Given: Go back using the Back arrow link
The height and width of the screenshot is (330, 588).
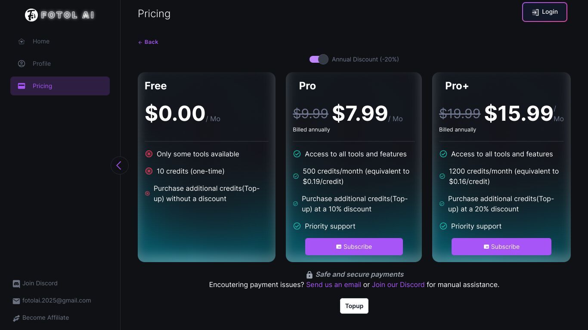Looking at the screenshot, I should coord(148,42).
